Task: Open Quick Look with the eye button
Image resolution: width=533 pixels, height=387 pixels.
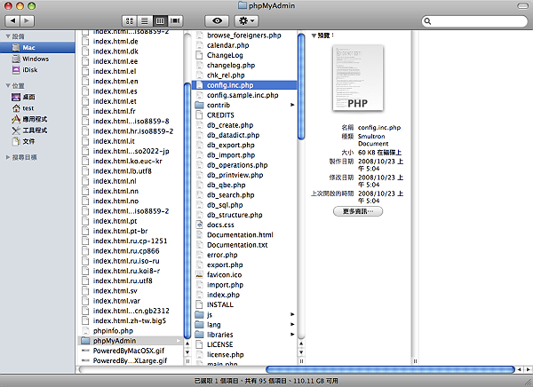Action: coord(217,21)
